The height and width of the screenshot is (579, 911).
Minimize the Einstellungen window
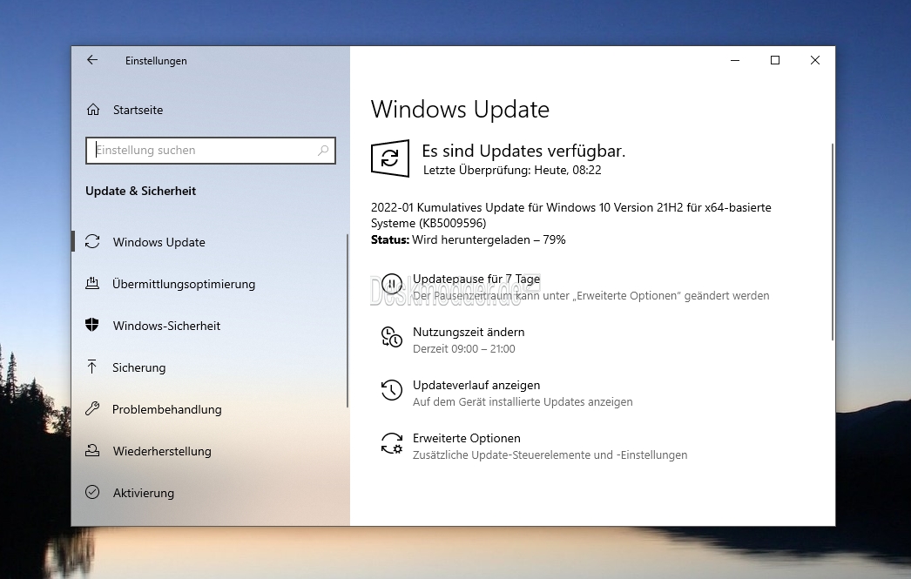pyautogui.click(x=735, y=60)
